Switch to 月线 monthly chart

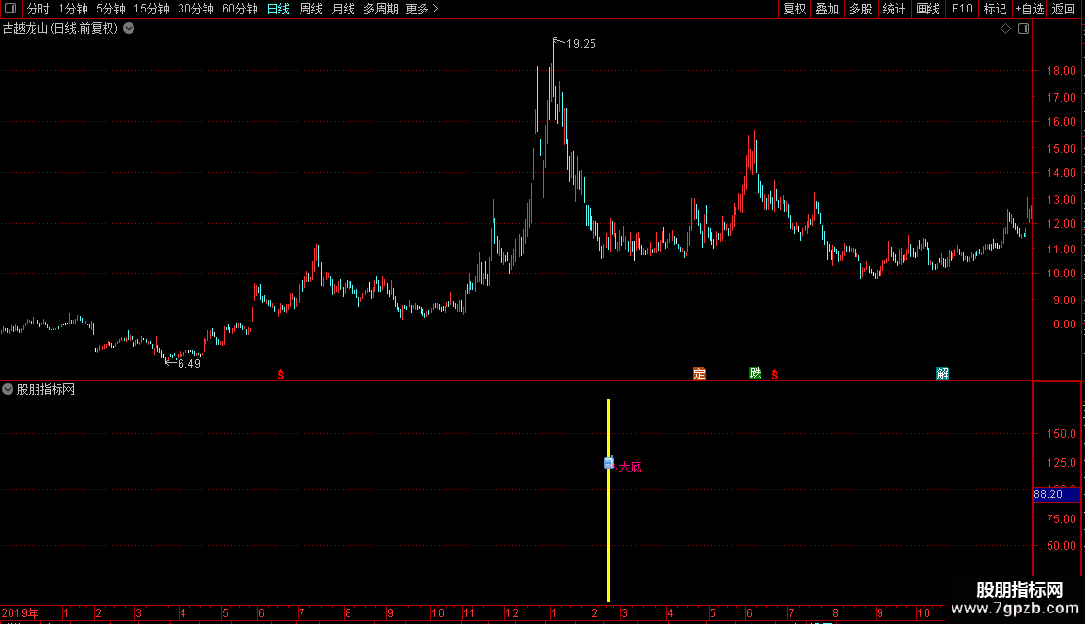[343, 9]
